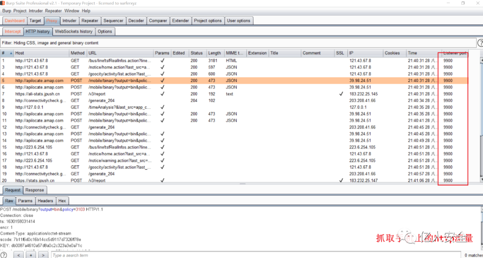The height and width of the screenshot is (258, 483).
Task: Sort by the Params column header
Action: [x=162, y=53]
